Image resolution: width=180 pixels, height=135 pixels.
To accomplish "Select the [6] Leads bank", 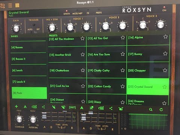I will coord(29,70).
